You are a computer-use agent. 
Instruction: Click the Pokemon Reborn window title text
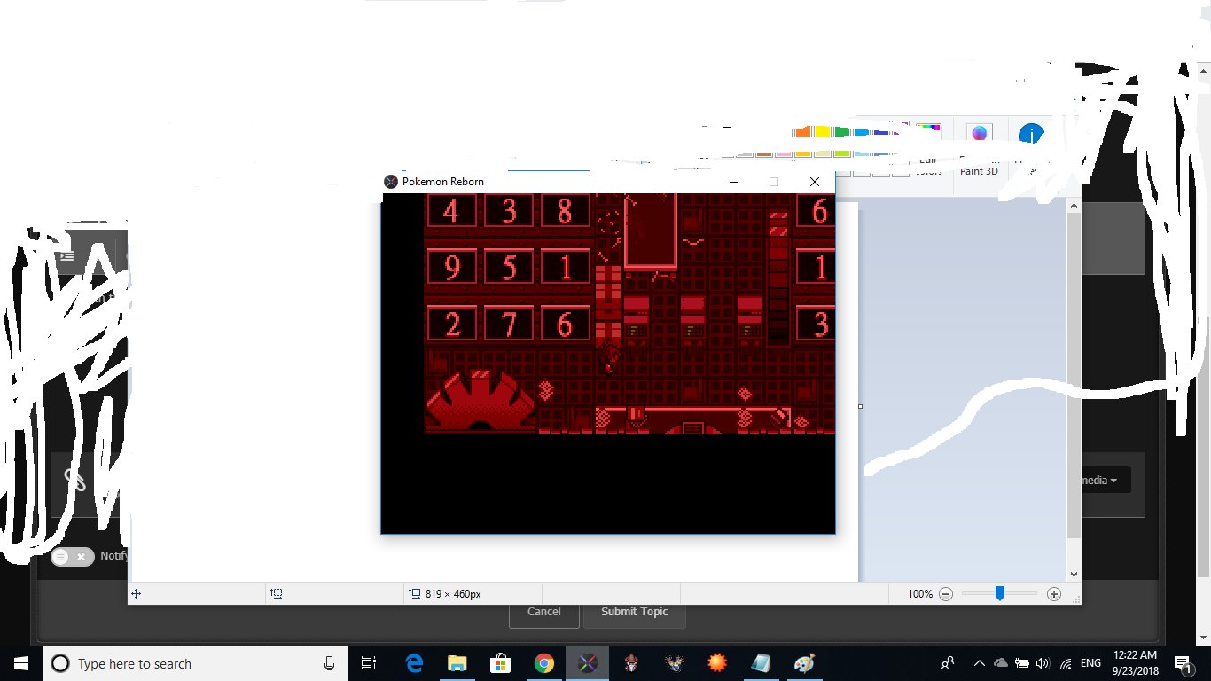443,182
